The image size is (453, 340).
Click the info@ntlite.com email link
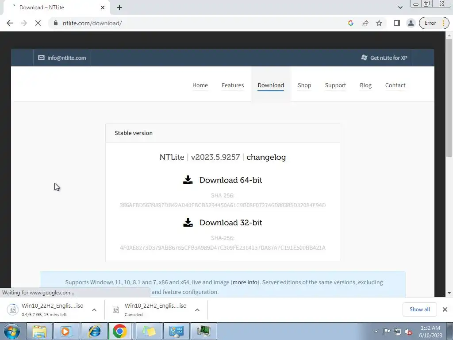click(x=62, y=58)
